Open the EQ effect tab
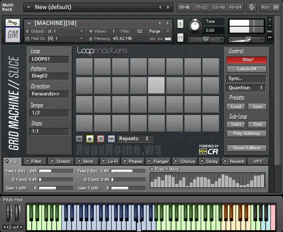 coord(12,162)
